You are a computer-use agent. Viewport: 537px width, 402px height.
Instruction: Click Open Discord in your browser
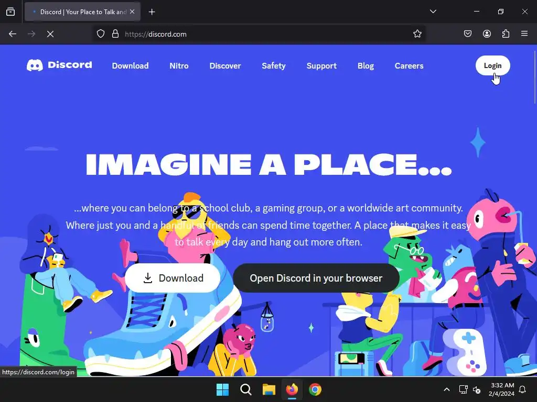tap(316, 278)
